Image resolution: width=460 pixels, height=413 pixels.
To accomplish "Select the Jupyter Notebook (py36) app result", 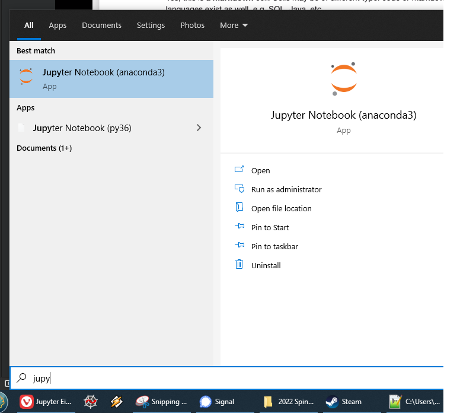I will tap(111, 128).
